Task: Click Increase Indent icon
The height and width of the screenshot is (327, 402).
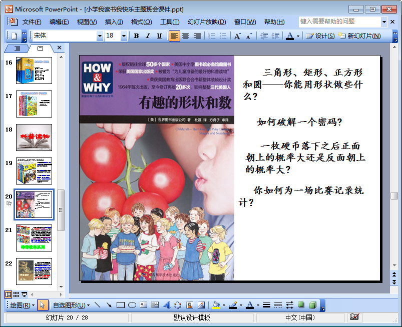Action: pos(276,36)
